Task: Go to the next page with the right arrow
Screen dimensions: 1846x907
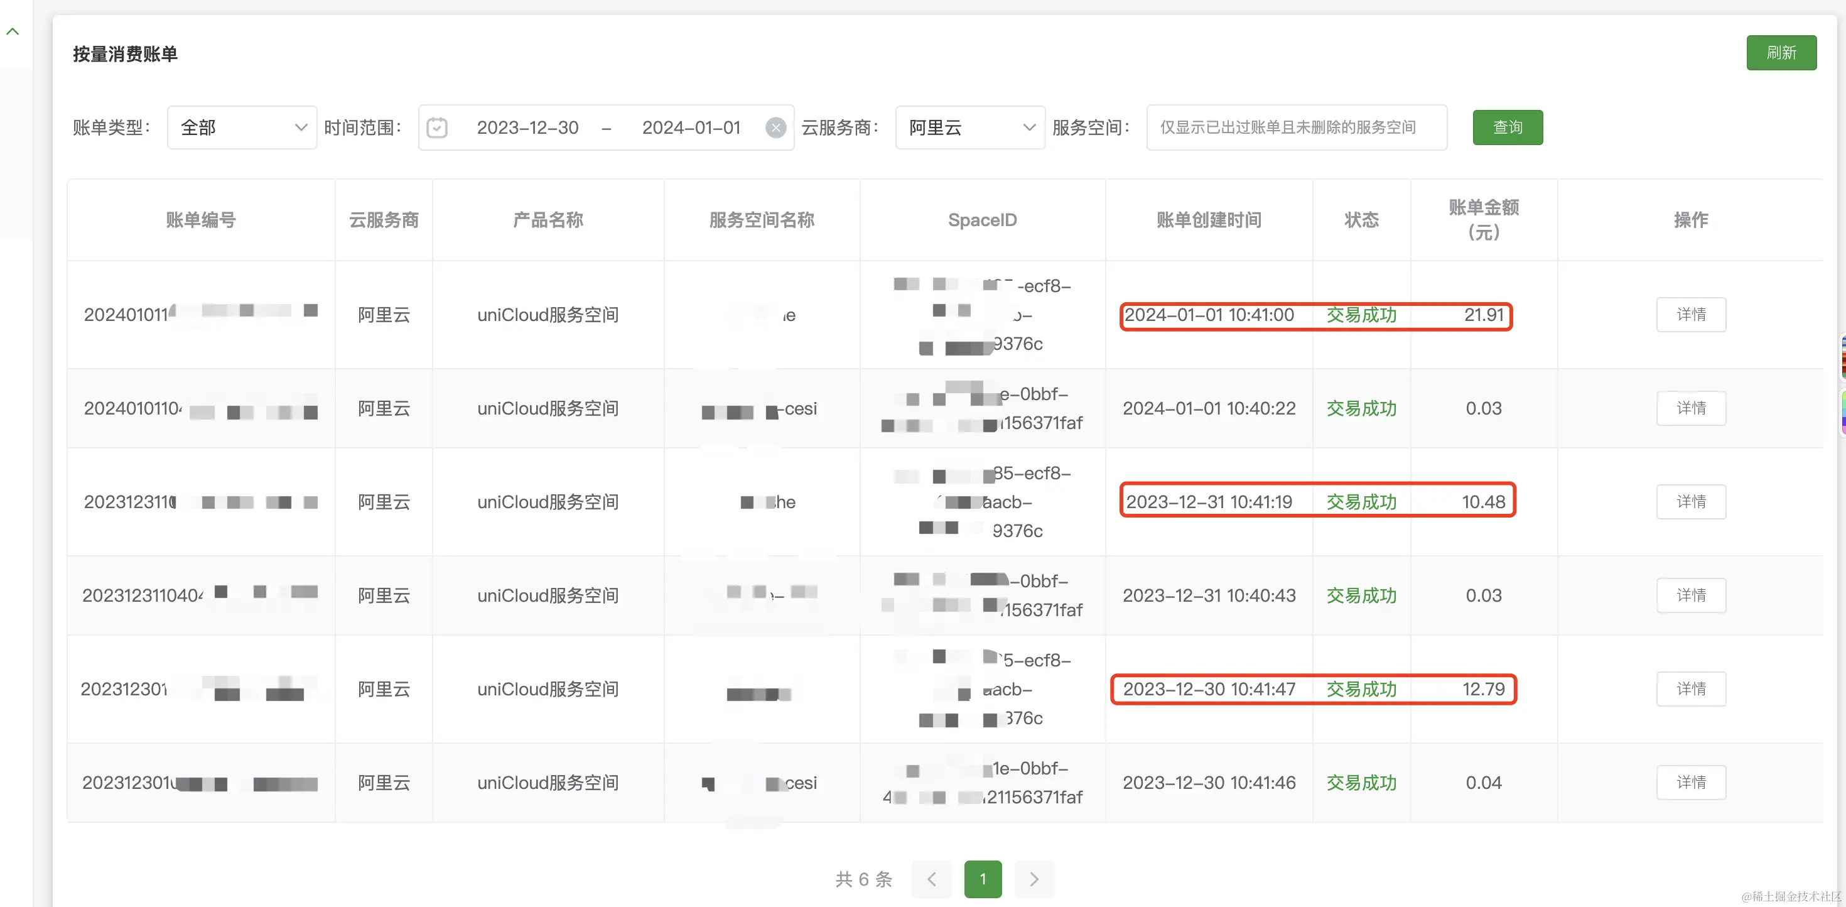Action: click(1034, 879)
